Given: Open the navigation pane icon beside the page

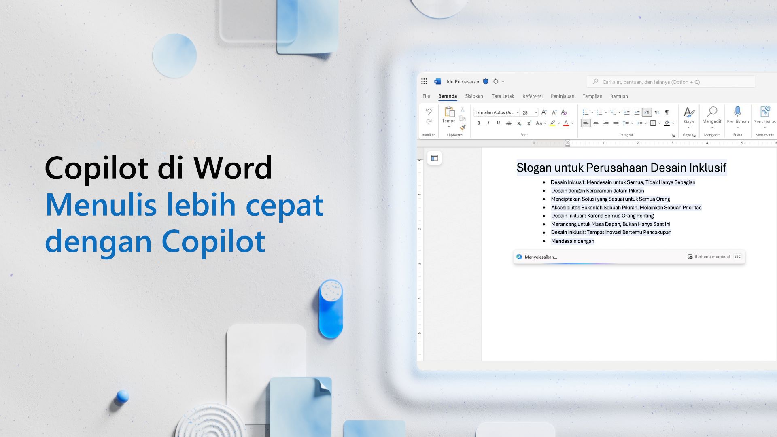Looking at the screenshot, I should 434,158.
